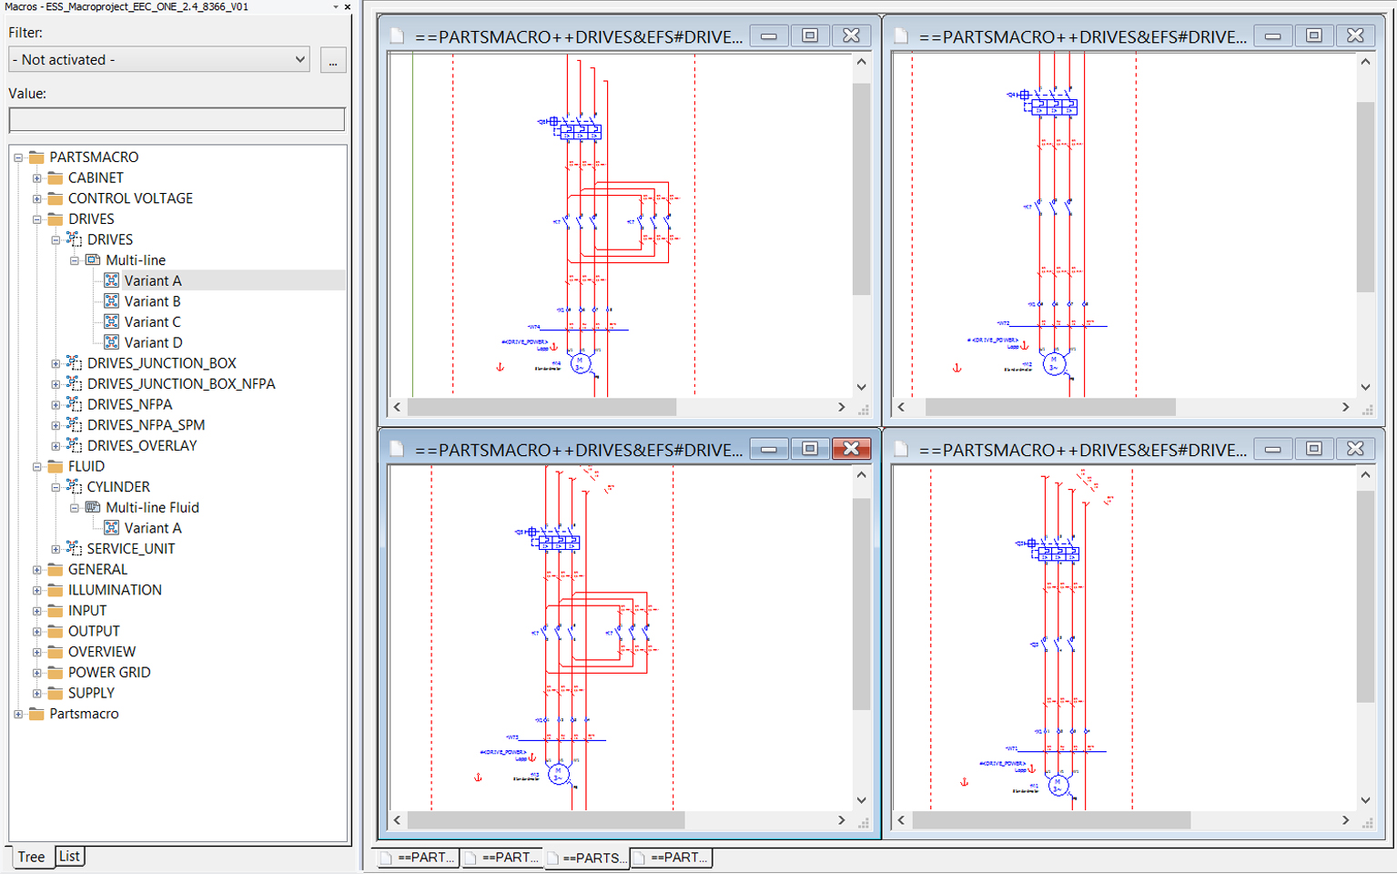
Task: Click the DRIVES_OVERLAY macro icon
Action: [x=74, y=445]
